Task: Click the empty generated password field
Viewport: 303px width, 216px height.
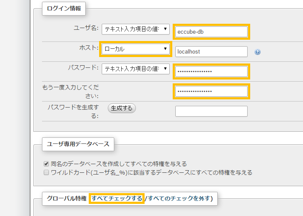Action: point(211,111)
